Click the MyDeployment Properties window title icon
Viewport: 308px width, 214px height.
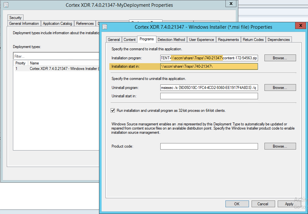[x=6, y=5]
